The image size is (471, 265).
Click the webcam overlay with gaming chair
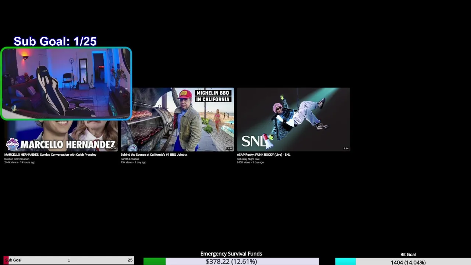point(66,84)
